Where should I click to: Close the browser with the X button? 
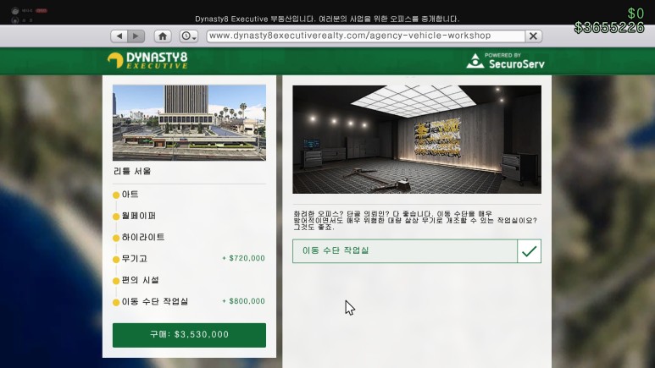click(x=534, y=36)
